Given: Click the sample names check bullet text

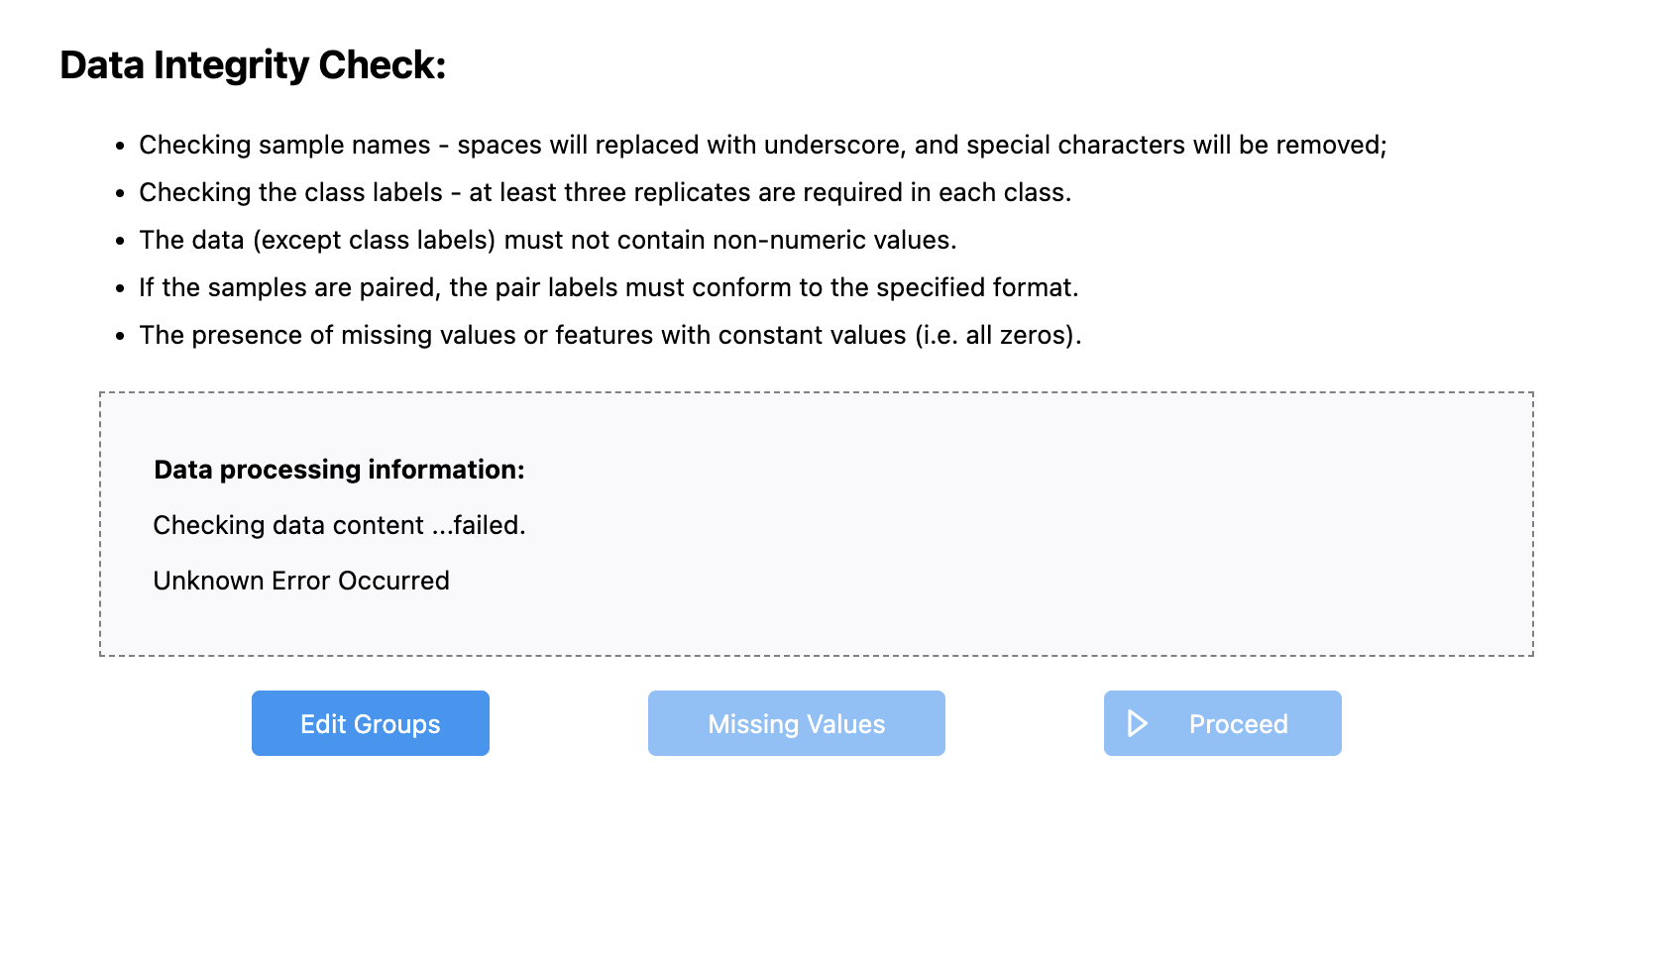Looking at the screenshot, I should click(x=763, y=145).
